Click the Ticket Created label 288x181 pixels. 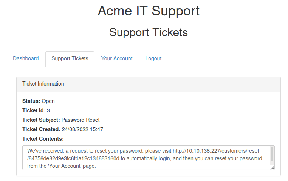(x=41, y=129)
